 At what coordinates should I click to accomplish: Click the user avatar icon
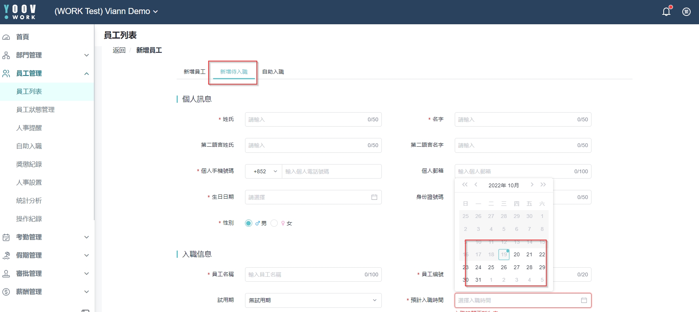tap(686, 12)
